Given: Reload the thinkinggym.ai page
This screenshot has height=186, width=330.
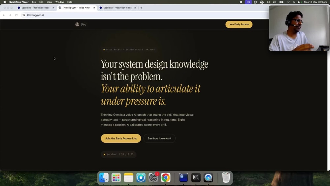Looking at the screenshot, I should click(x=16, y=15).
